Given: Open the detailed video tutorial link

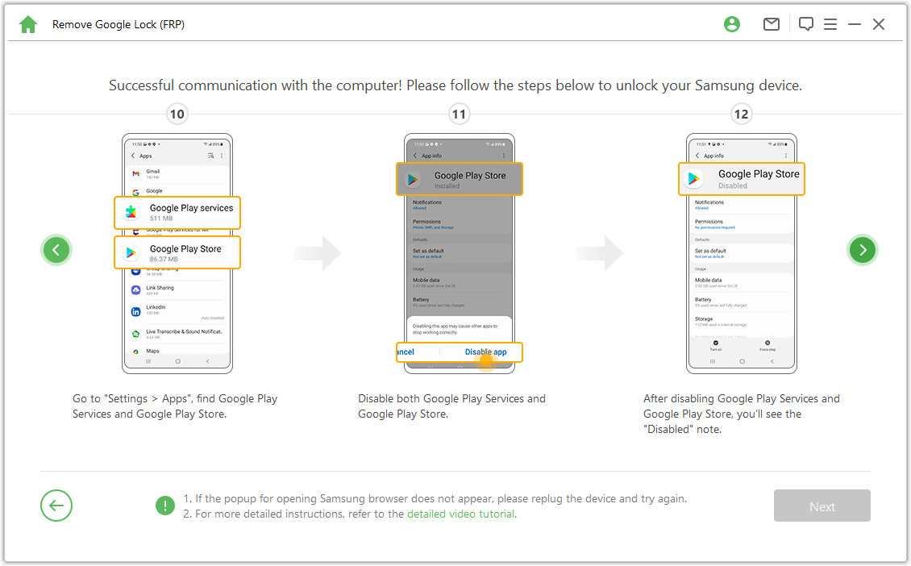Looking at the screenshot, I should (460, 514).
